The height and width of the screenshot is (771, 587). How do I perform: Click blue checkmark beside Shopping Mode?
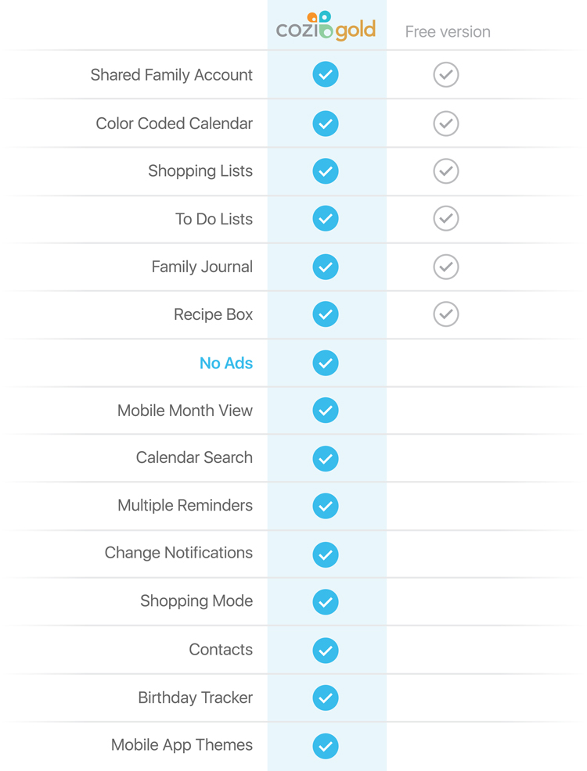pyautogui.click(x=326, y=602)
